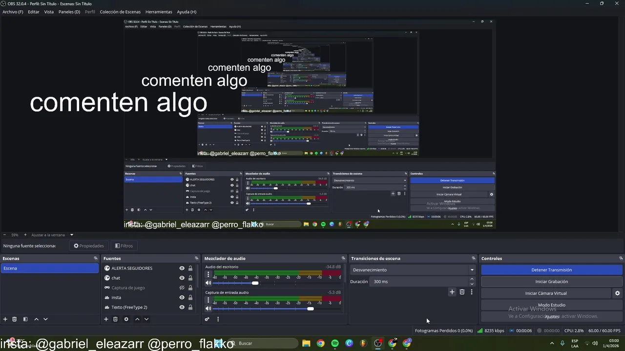
Task: Open source Propiedades button
Action: (89, 246)
